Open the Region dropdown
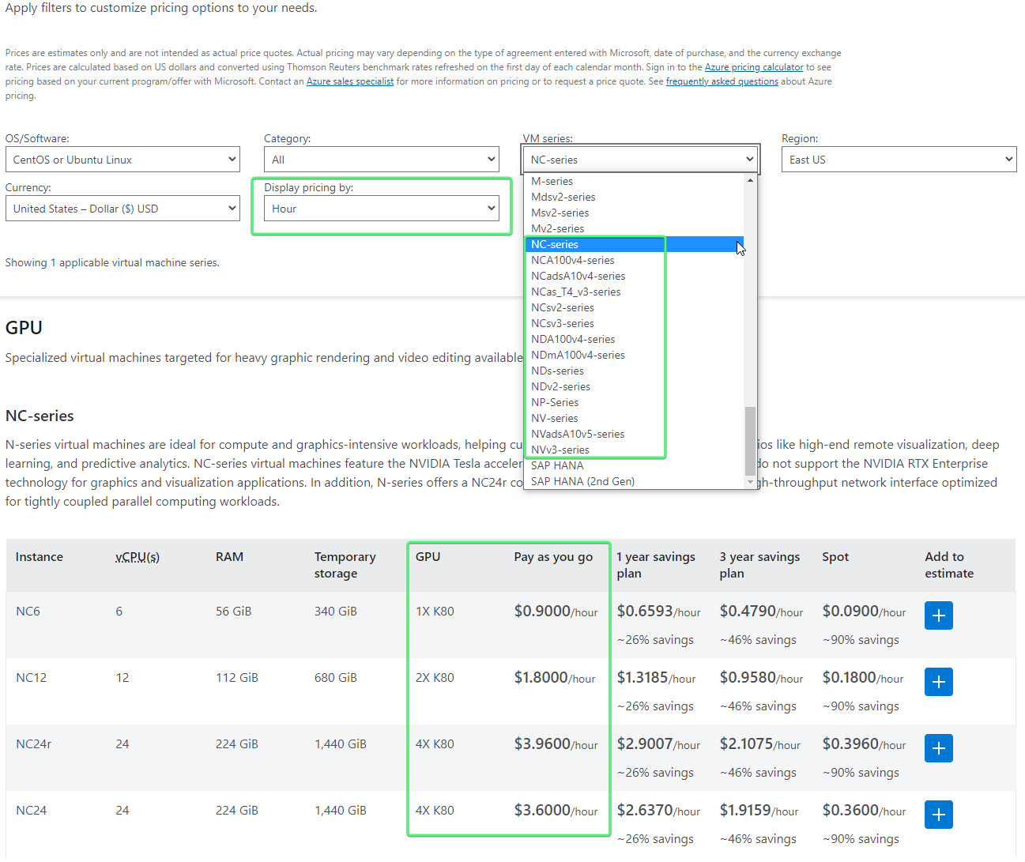Image resolution: width=1025 pixels, height=862 pixels. click(899, 160)
